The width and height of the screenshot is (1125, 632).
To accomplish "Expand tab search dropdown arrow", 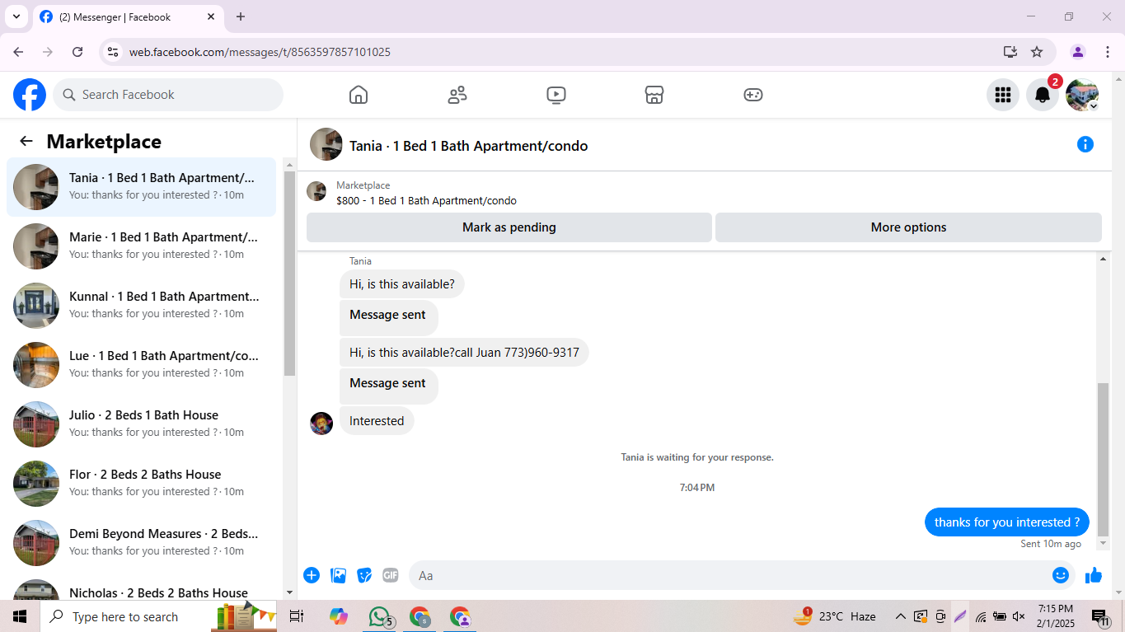I will click(16, 16).
